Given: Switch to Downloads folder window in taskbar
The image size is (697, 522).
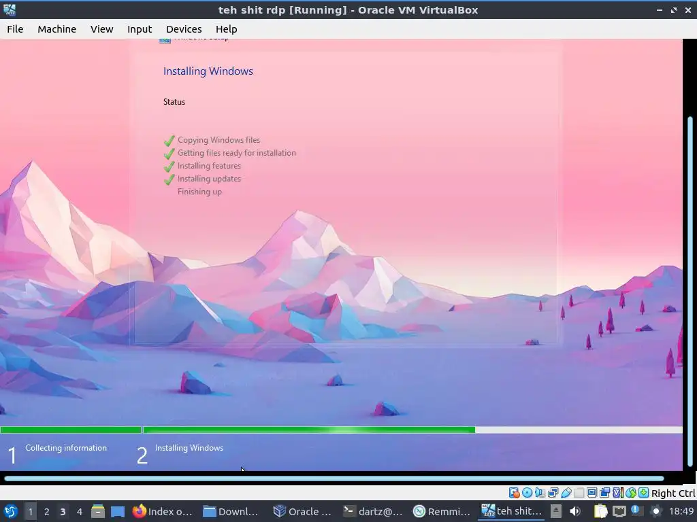Looking at the screenshot, I should pos(231,511).
